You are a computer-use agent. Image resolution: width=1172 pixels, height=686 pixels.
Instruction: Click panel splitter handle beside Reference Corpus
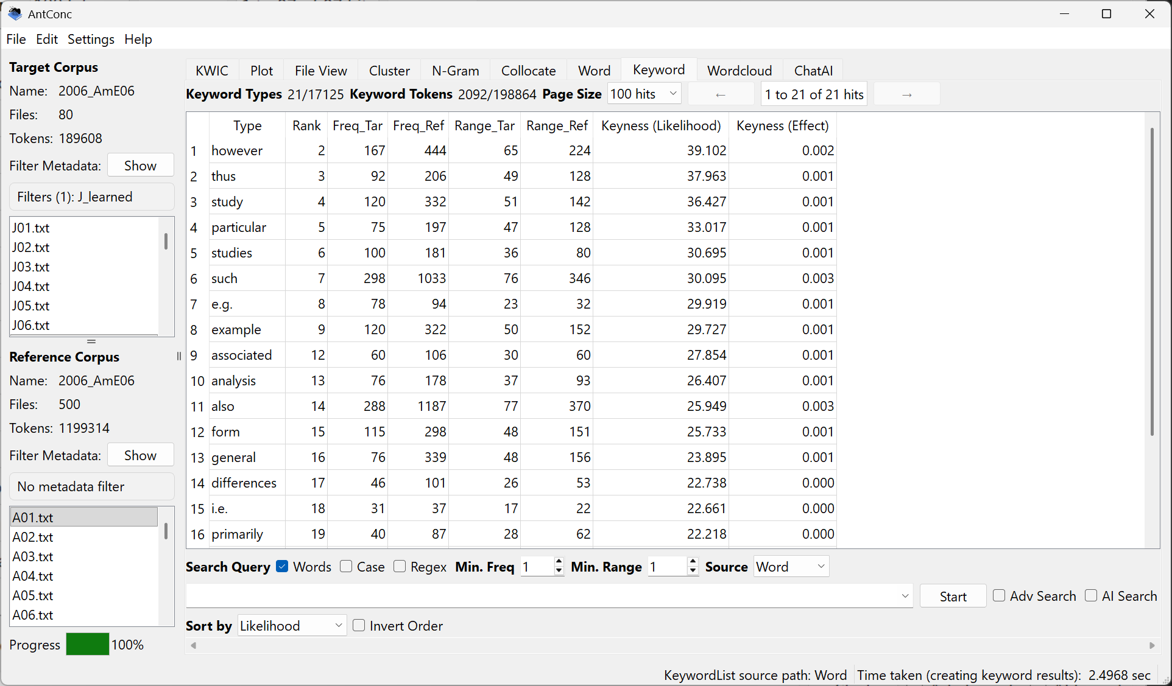178,357
